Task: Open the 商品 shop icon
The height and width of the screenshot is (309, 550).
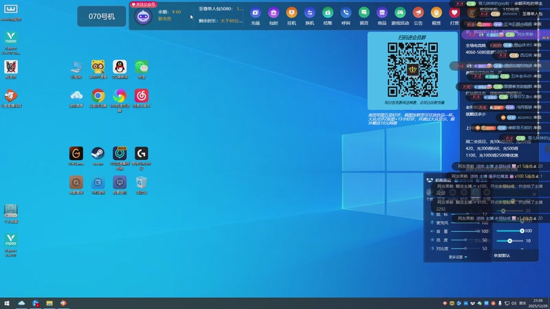Action: pos(382,13)
